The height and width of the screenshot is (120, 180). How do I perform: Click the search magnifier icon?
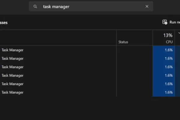click(35, 6)
